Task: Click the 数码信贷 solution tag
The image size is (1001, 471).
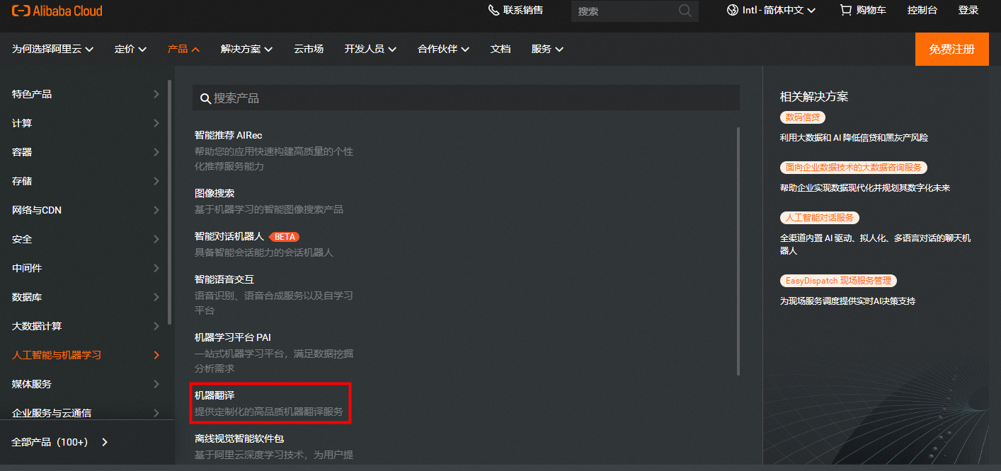Action: tap(803, 117)
